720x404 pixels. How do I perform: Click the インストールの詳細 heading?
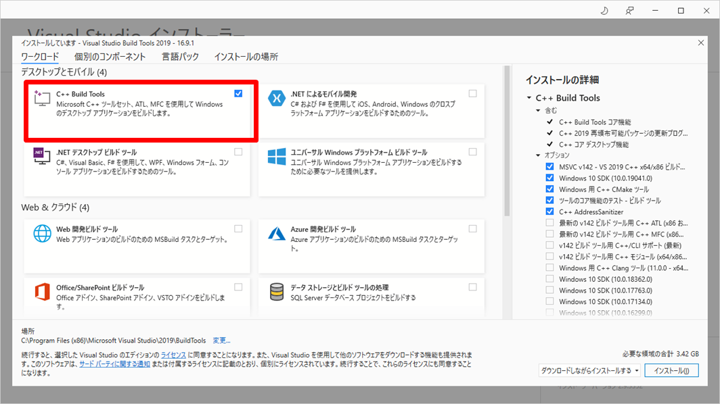pyautogui.click(x=562, y=80)
